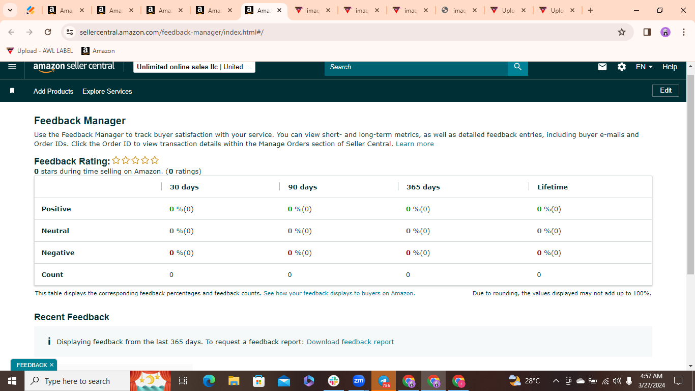Click the magnifier search button

point(518,67)
